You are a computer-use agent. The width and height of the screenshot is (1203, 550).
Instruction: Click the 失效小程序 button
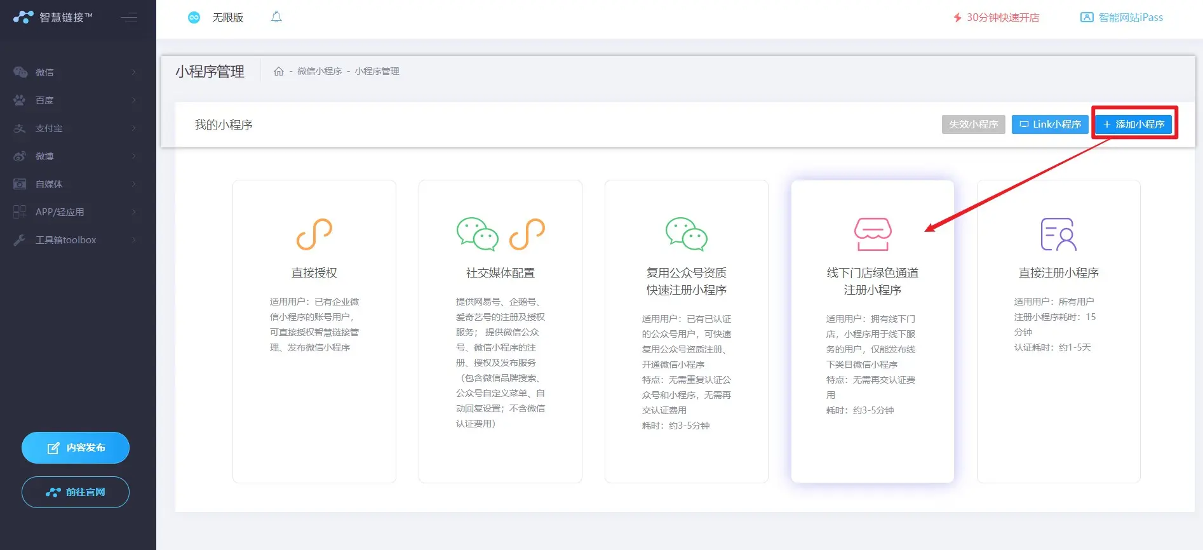pyautogui.click(x=973, y=124)
